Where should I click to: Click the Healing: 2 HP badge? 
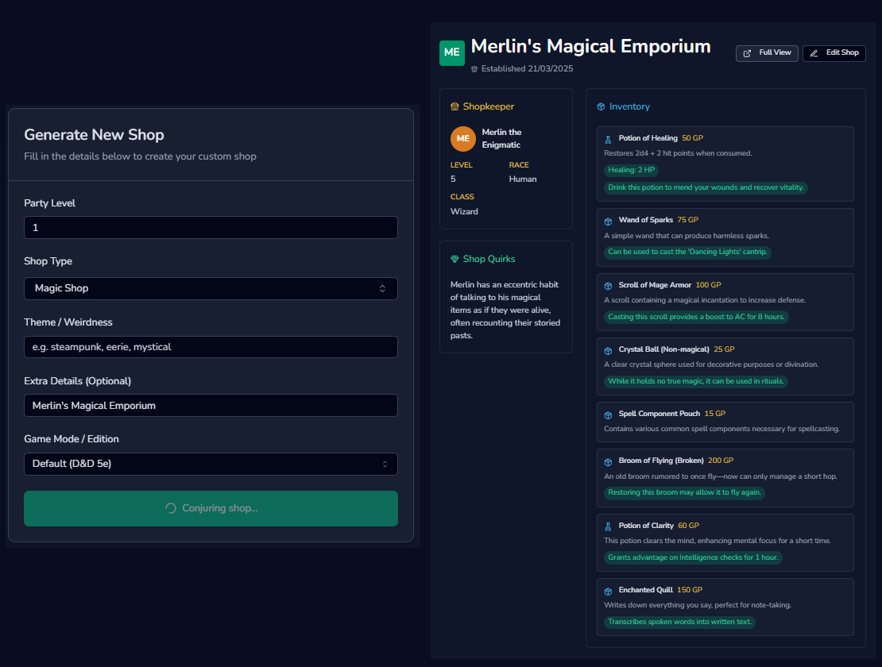(x=629, y=170)
